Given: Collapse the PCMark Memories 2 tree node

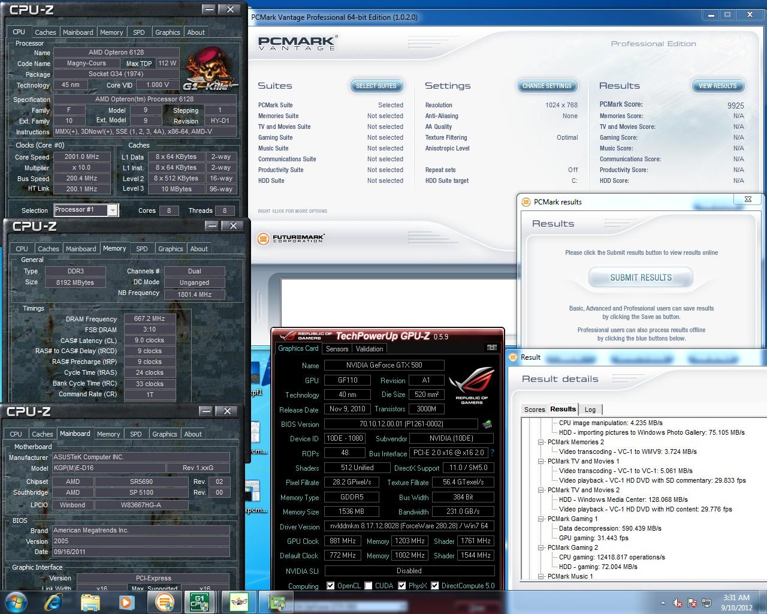Looking at the screenshot, I should 540,442.
